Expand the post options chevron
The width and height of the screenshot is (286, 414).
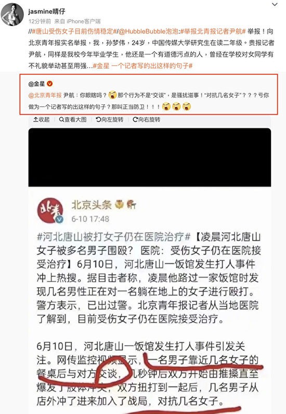pos(275,5)
